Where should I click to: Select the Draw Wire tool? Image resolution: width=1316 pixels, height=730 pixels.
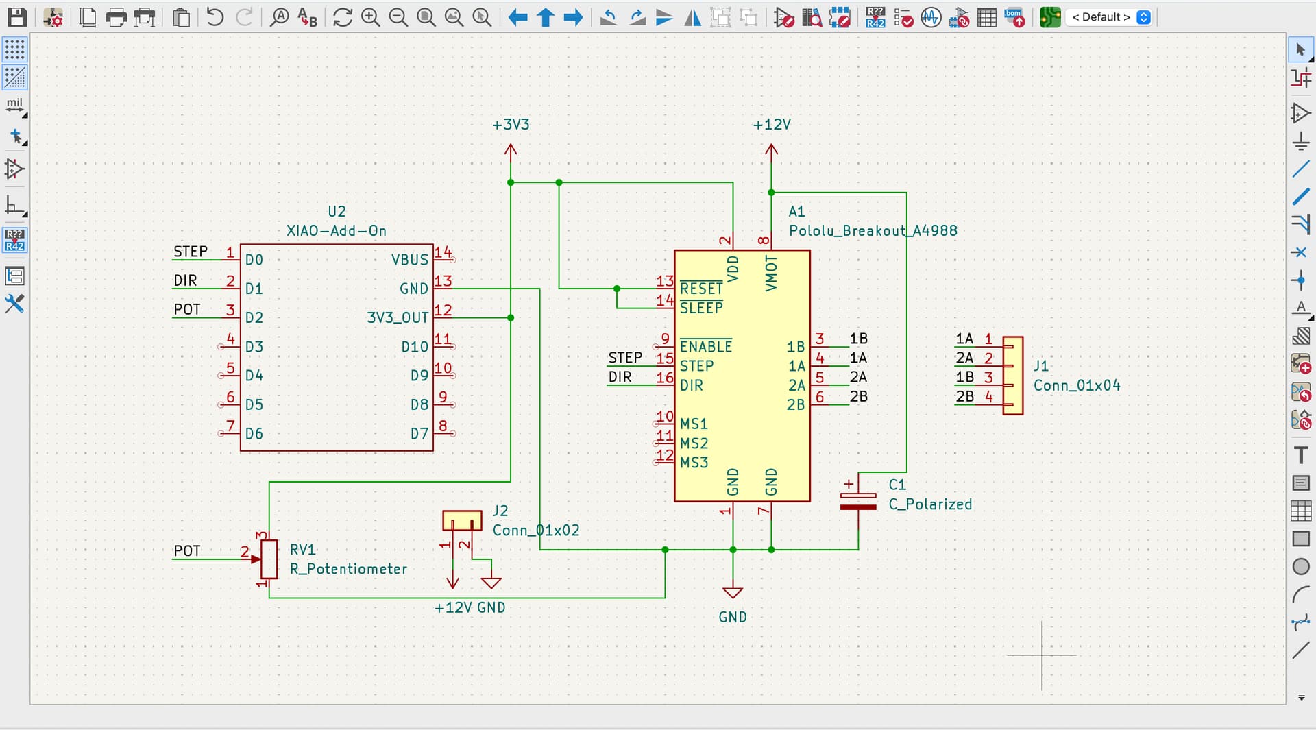(x=1301, y=169)
